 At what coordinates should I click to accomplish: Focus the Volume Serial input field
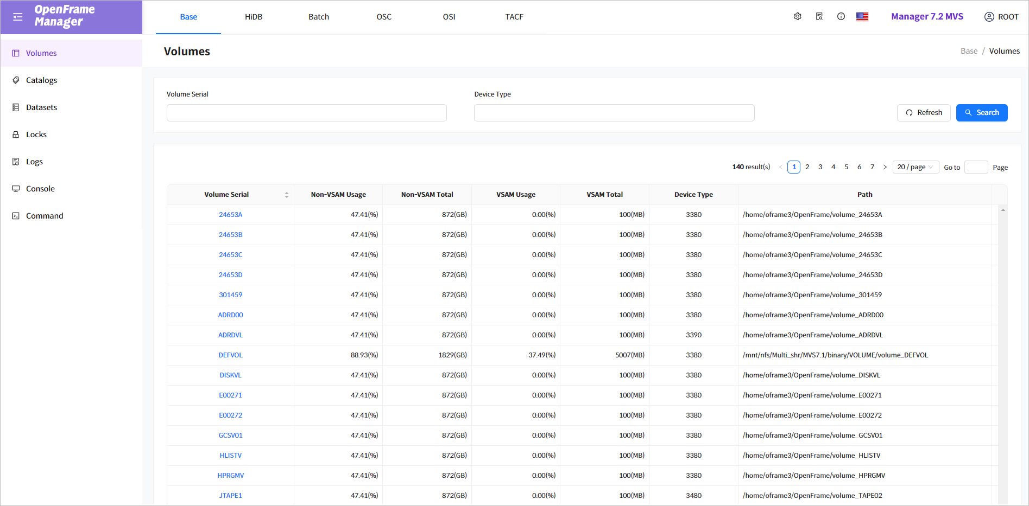tap(306, 113)
